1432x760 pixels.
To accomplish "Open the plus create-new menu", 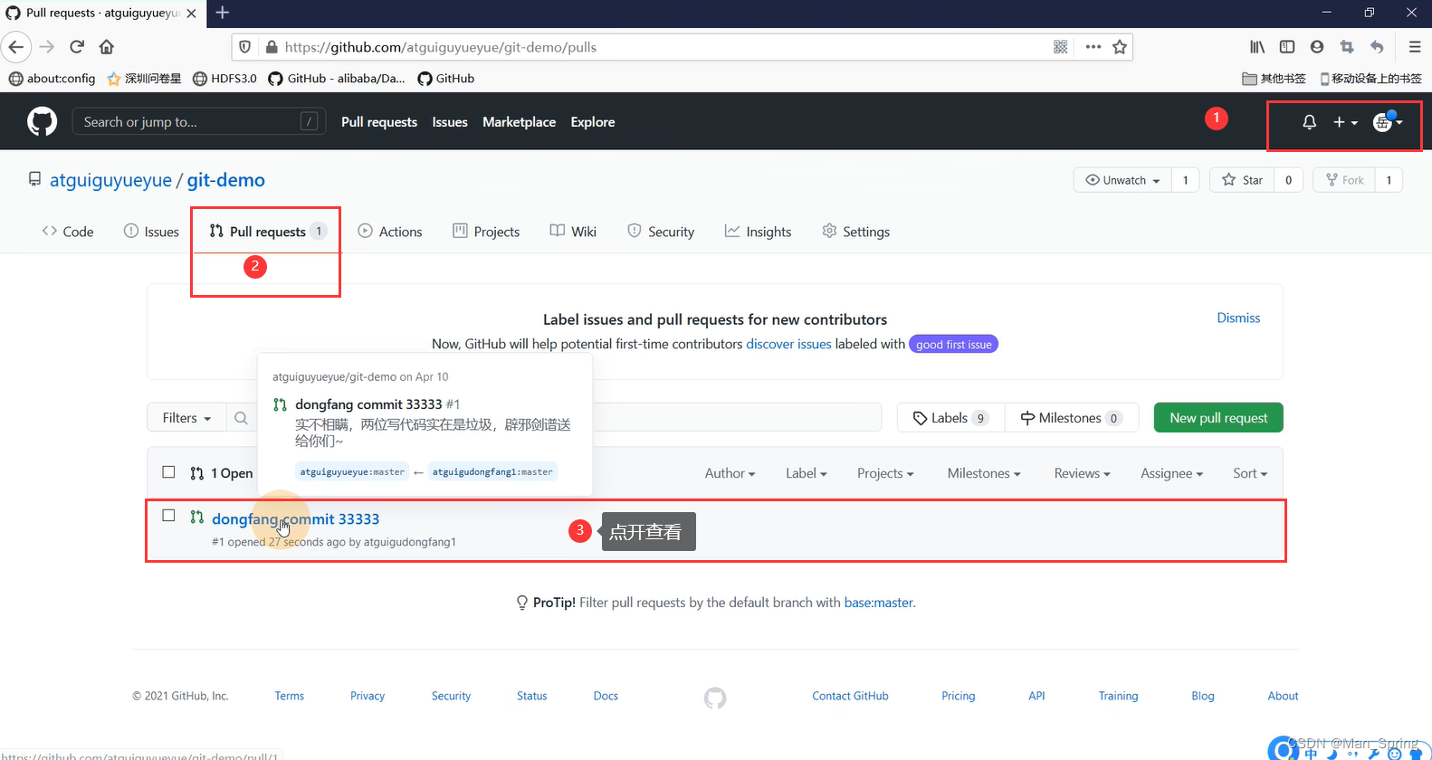I will click(x=1345, y=122).
